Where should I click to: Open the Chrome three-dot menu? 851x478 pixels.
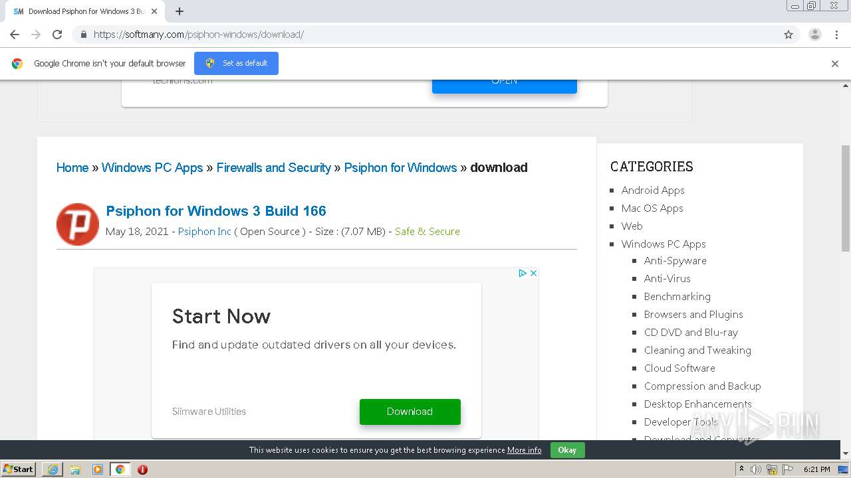coord(836,35)
